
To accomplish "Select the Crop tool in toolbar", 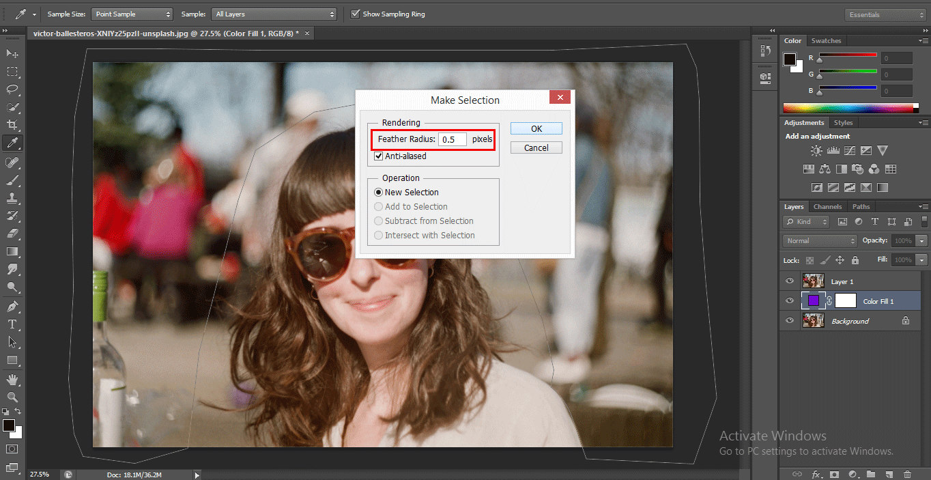I will pyautogui.click(x=12, y=125).
